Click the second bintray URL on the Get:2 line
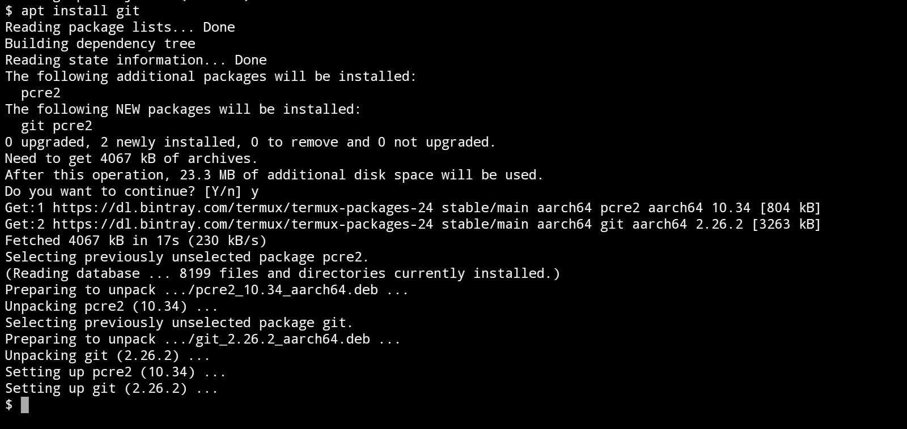907x429 pixels. click(243, 224)
